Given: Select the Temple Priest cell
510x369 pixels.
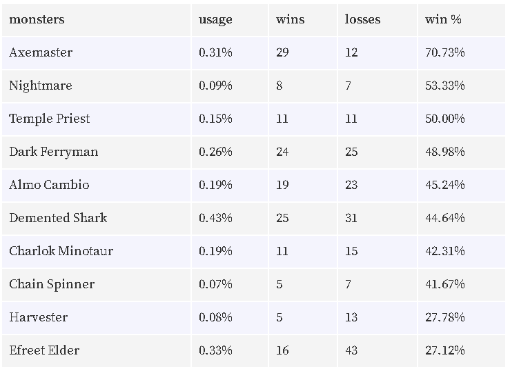Looking at the screenshot, I should pyautogui.click(x=50, y=119).
